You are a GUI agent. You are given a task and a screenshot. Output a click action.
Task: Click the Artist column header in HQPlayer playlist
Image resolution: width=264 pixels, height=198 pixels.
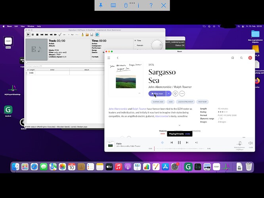tap(52, 70)
